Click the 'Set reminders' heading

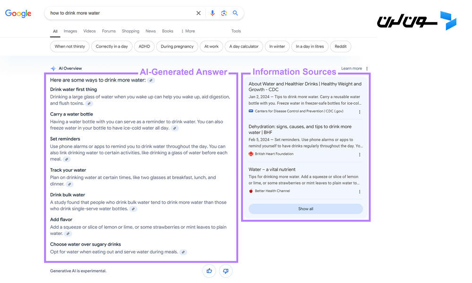point(65,139)
